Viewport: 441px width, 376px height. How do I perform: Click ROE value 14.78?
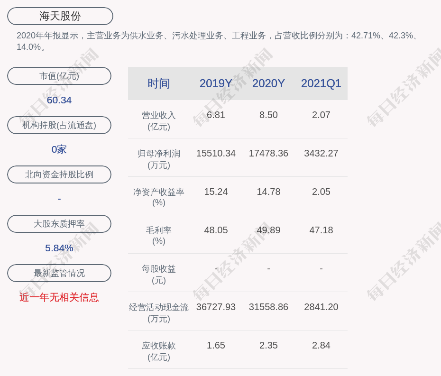coord(268,192)
